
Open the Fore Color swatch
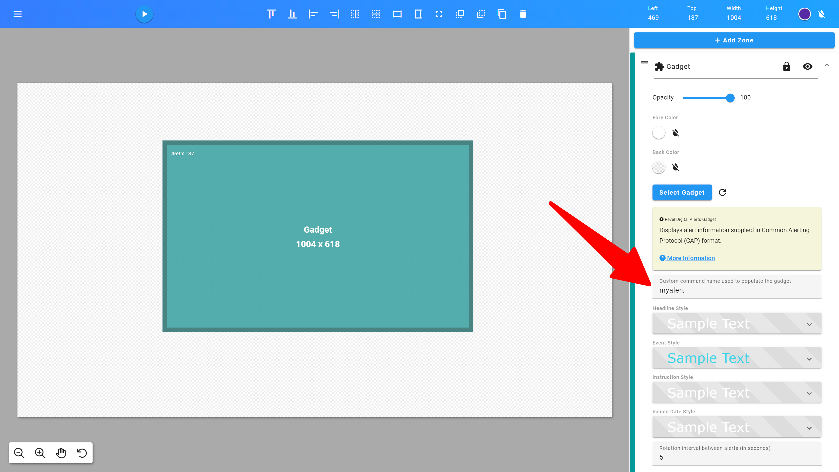click(659, 133)
